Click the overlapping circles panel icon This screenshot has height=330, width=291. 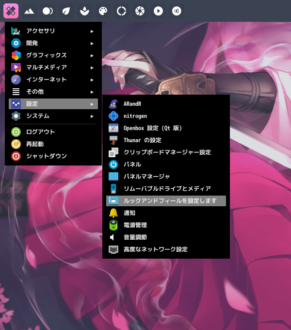tap(48, 11)
